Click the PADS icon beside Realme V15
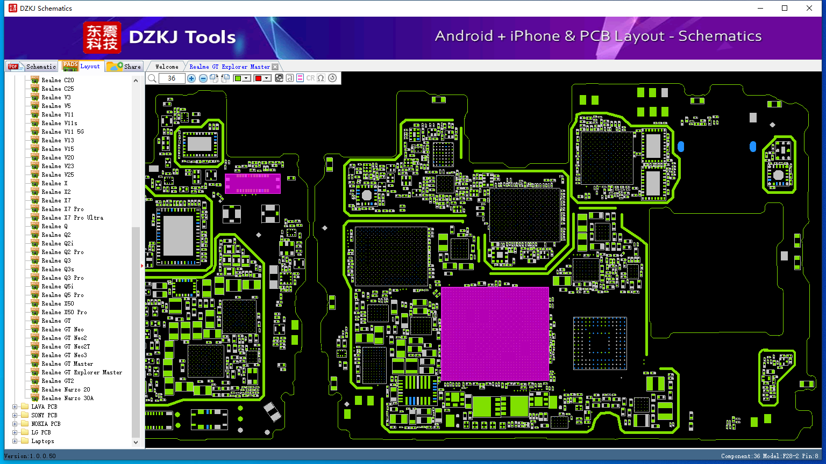This screenshot has width=826, height=464. (35, 149)
